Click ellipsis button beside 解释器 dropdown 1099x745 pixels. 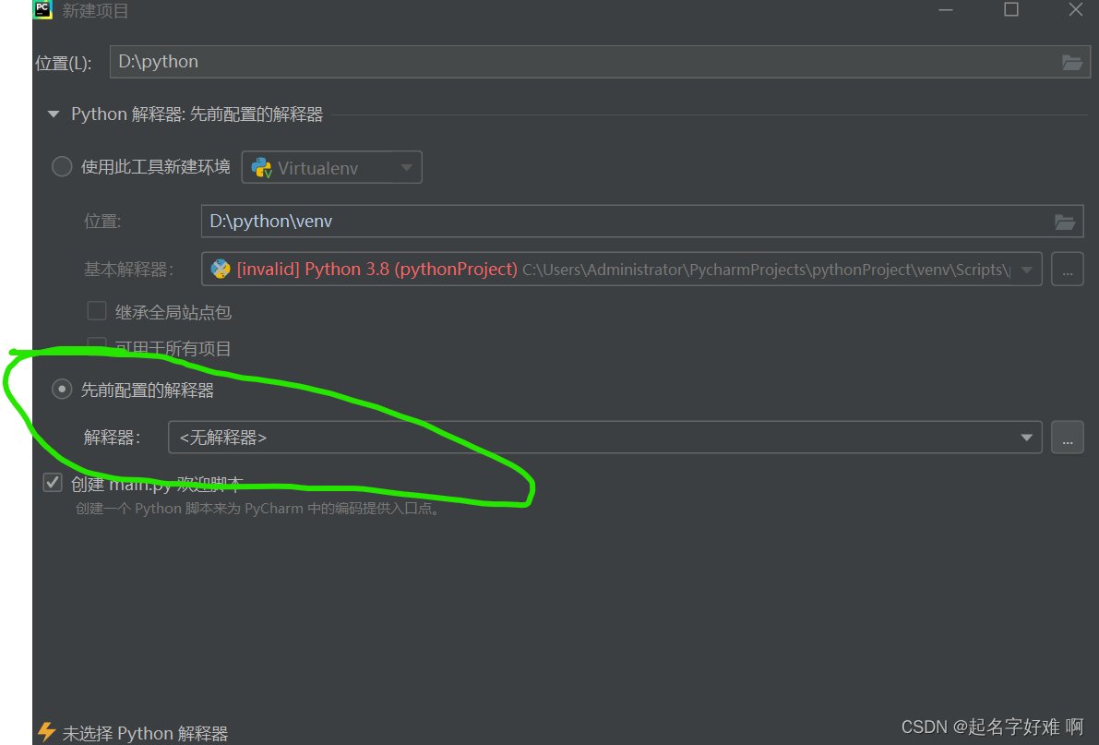tap(1068, 438)
